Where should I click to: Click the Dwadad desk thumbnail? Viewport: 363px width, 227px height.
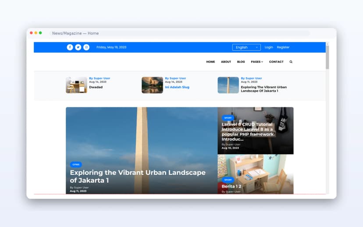(76, 85)
